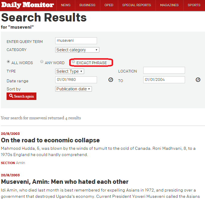Open the Select category dropdown
Screen dimensions: 205x199
[x=77, y=50]
